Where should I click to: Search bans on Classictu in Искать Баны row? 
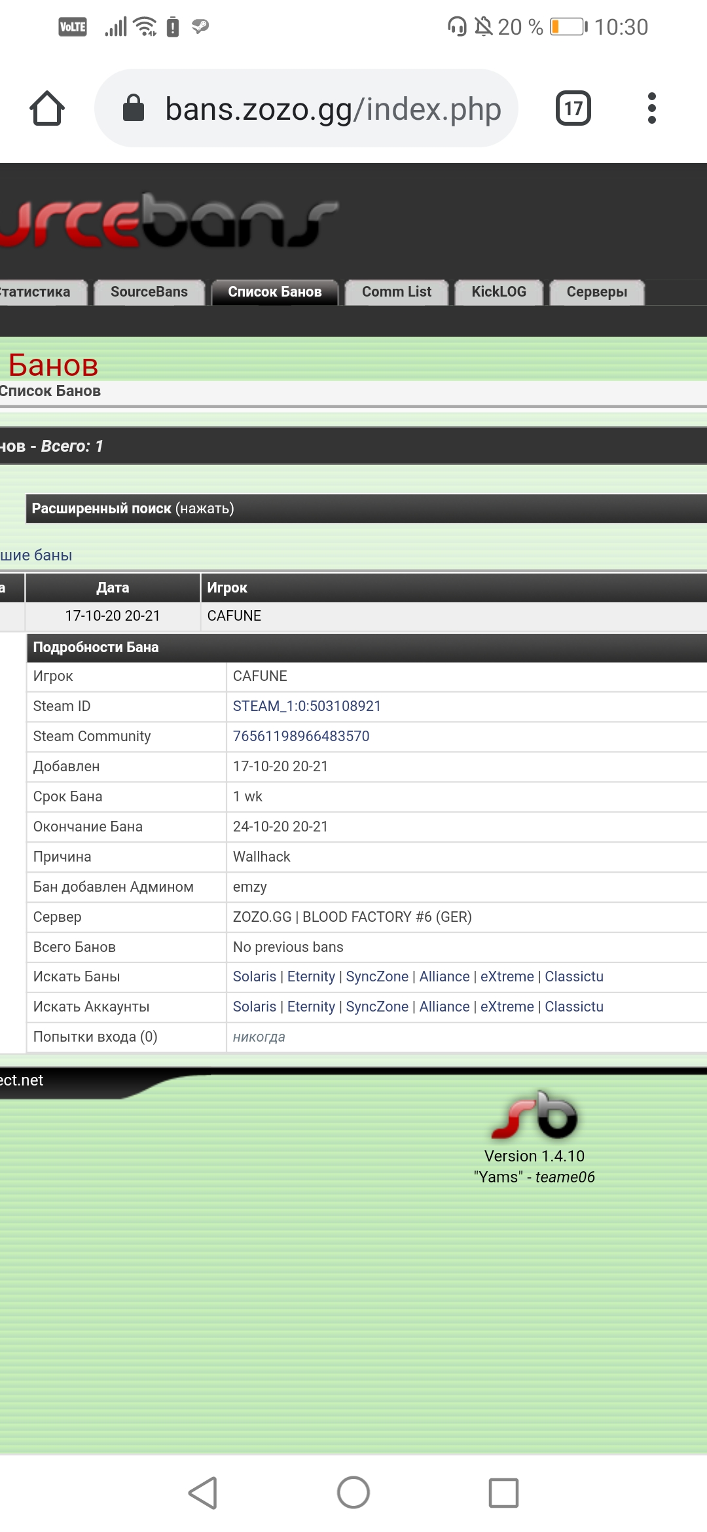click(x=574, y=977)
